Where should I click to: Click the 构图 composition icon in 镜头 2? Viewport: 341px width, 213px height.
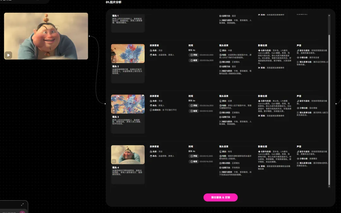pos(220,55)
